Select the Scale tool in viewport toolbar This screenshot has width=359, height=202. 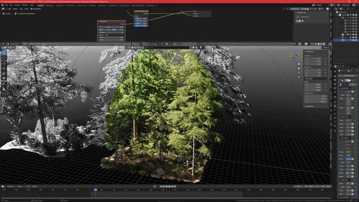[x=4, y=73]
